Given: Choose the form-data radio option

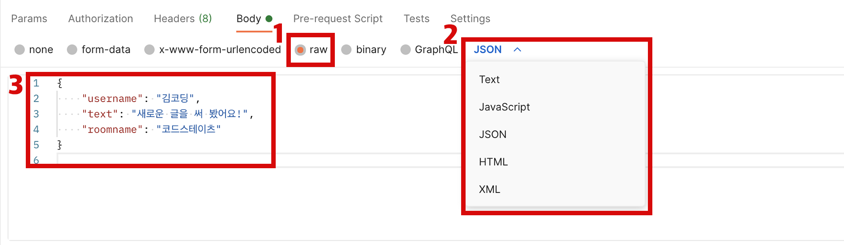Looking at the screenshot, I should (72, 50).
